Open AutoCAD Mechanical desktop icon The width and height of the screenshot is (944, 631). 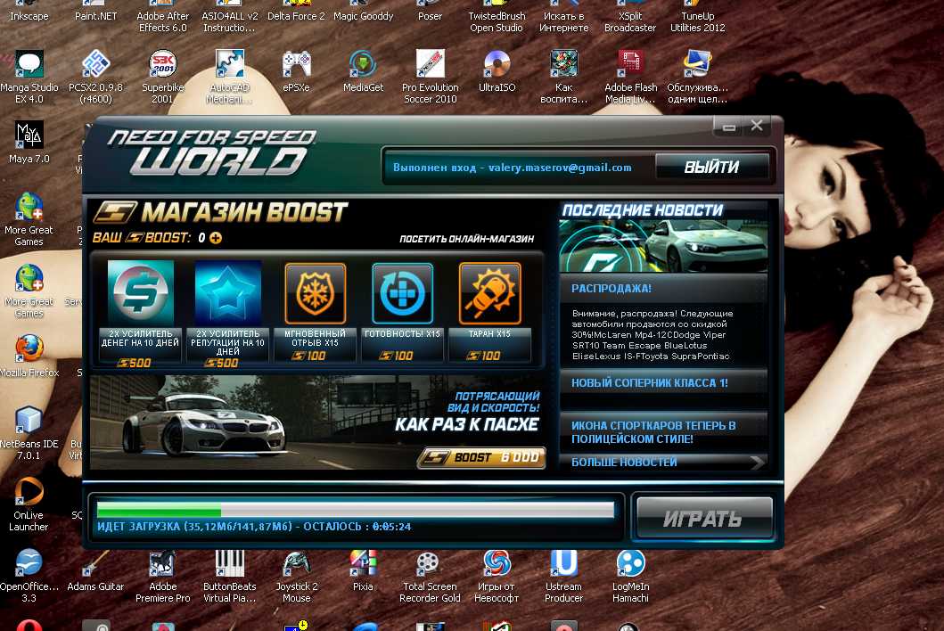pos(229,77)
